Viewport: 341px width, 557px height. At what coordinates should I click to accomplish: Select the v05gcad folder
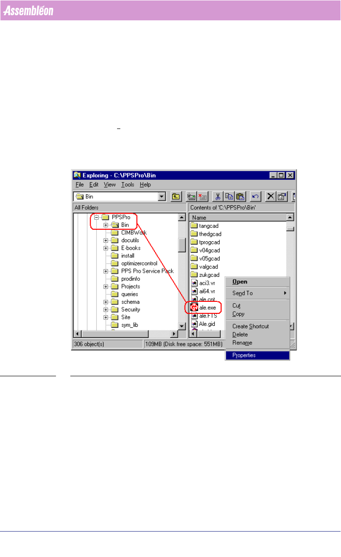(205, 258)
